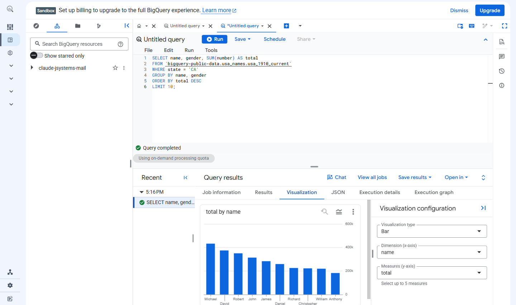Collapse the 5:16 PM recent group
The height and width of the screenshot is (305, 516).
pos(142,192)
